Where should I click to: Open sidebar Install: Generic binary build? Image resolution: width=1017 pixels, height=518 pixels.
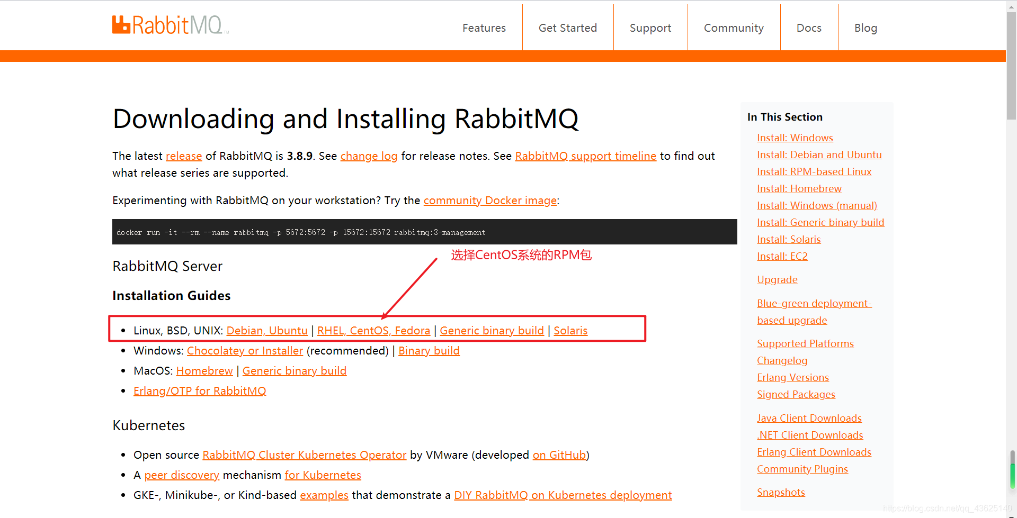click(x=820, y=223)
